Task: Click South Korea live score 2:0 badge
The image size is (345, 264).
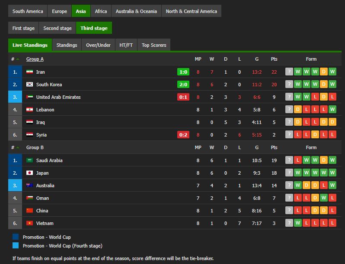Action: tap(183, 85)
